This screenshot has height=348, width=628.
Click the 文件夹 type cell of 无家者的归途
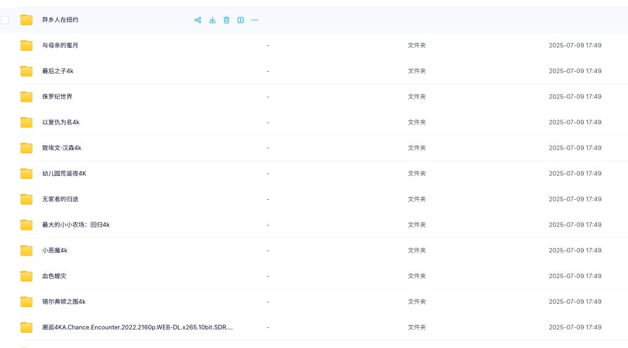click(x=416, y=199)
